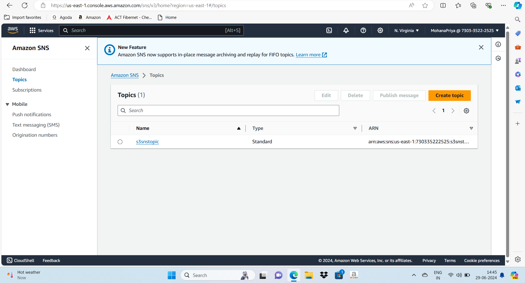Open Dropbox from the taskbar
Image resolution: width=525 pixels, height=283 pixels.
[x=324, y=275]
